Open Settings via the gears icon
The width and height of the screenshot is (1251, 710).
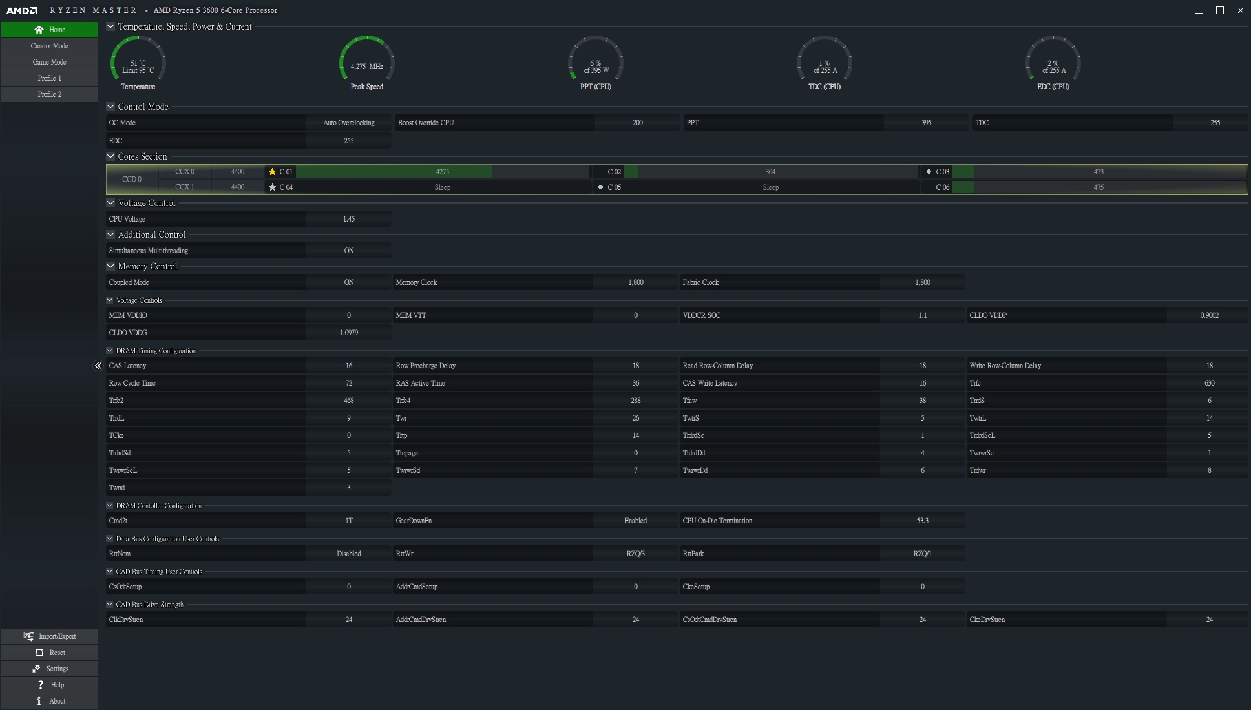click(36, 669)
